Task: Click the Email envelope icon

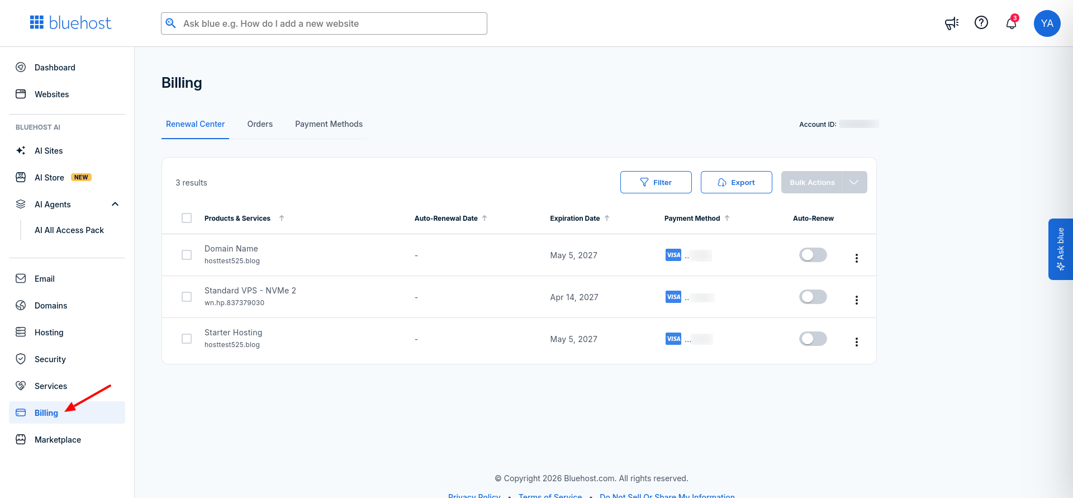Action: (x=21, y=278)
